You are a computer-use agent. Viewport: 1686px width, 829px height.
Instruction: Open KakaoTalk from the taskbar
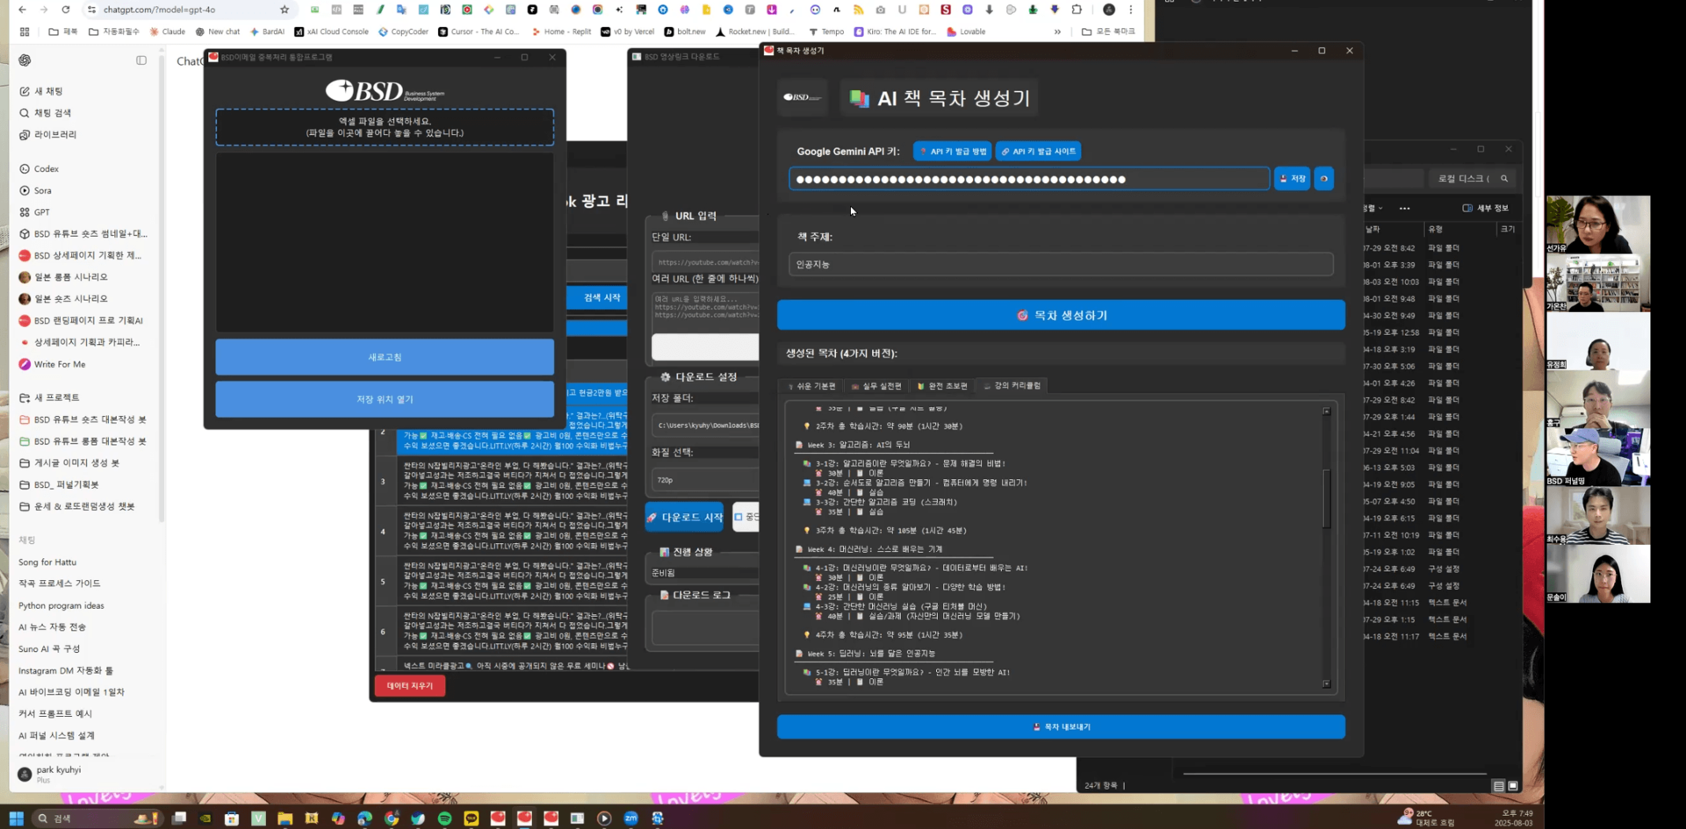click(472, 818)
